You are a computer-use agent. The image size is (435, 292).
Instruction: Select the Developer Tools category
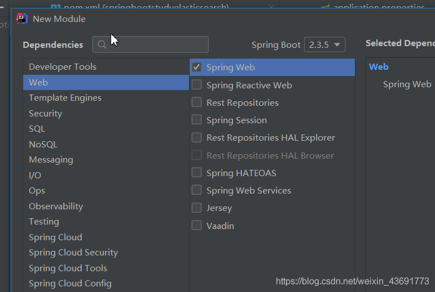pos(106,67)
